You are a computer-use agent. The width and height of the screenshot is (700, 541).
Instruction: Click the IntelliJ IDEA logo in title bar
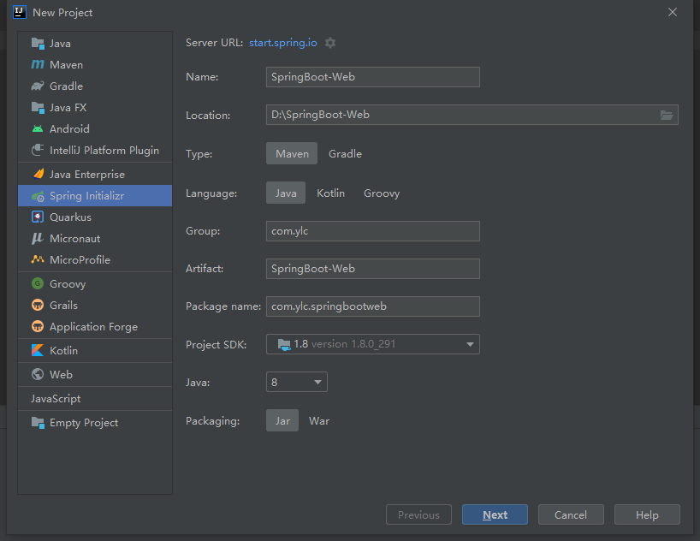[20, 12]
